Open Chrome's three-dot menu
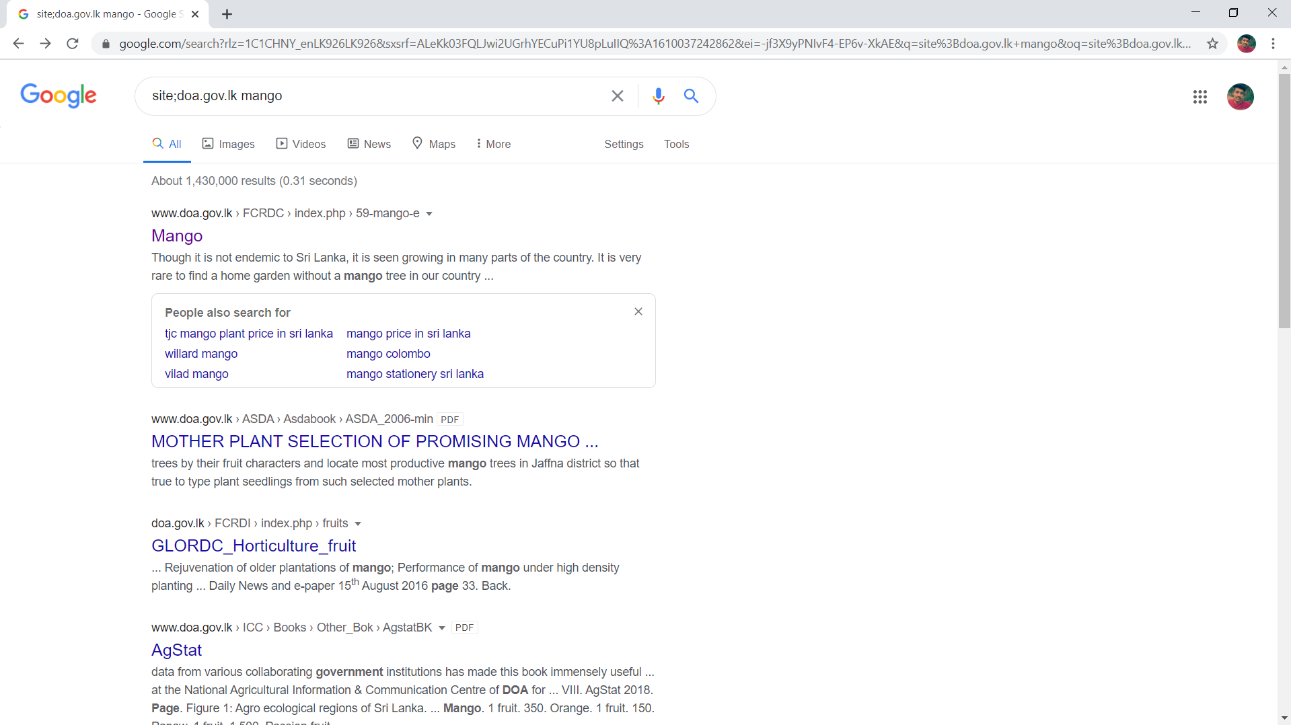The image size is (1291, 725). 1273,44
